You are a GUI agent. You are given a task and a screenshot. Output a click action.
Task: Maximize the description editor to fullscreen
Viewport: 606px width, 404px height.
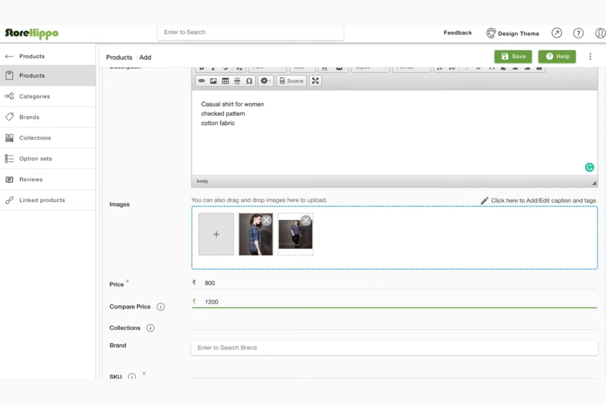(315, 81)
